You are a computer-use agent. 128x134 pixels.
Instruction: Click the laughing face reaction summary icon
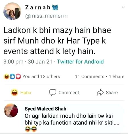[7, 76]
